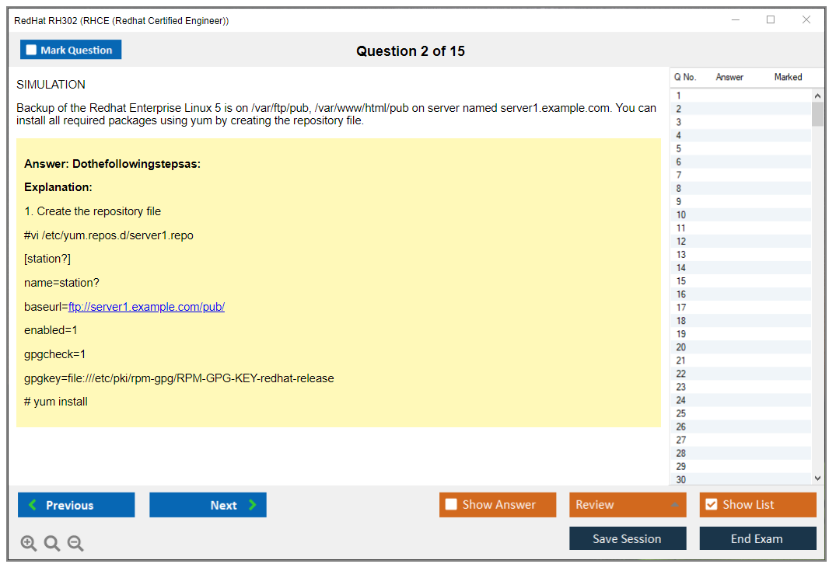Minimize the exam window

point(736,20)
